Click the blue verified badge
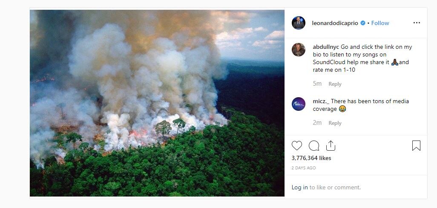 coord(363,23)
